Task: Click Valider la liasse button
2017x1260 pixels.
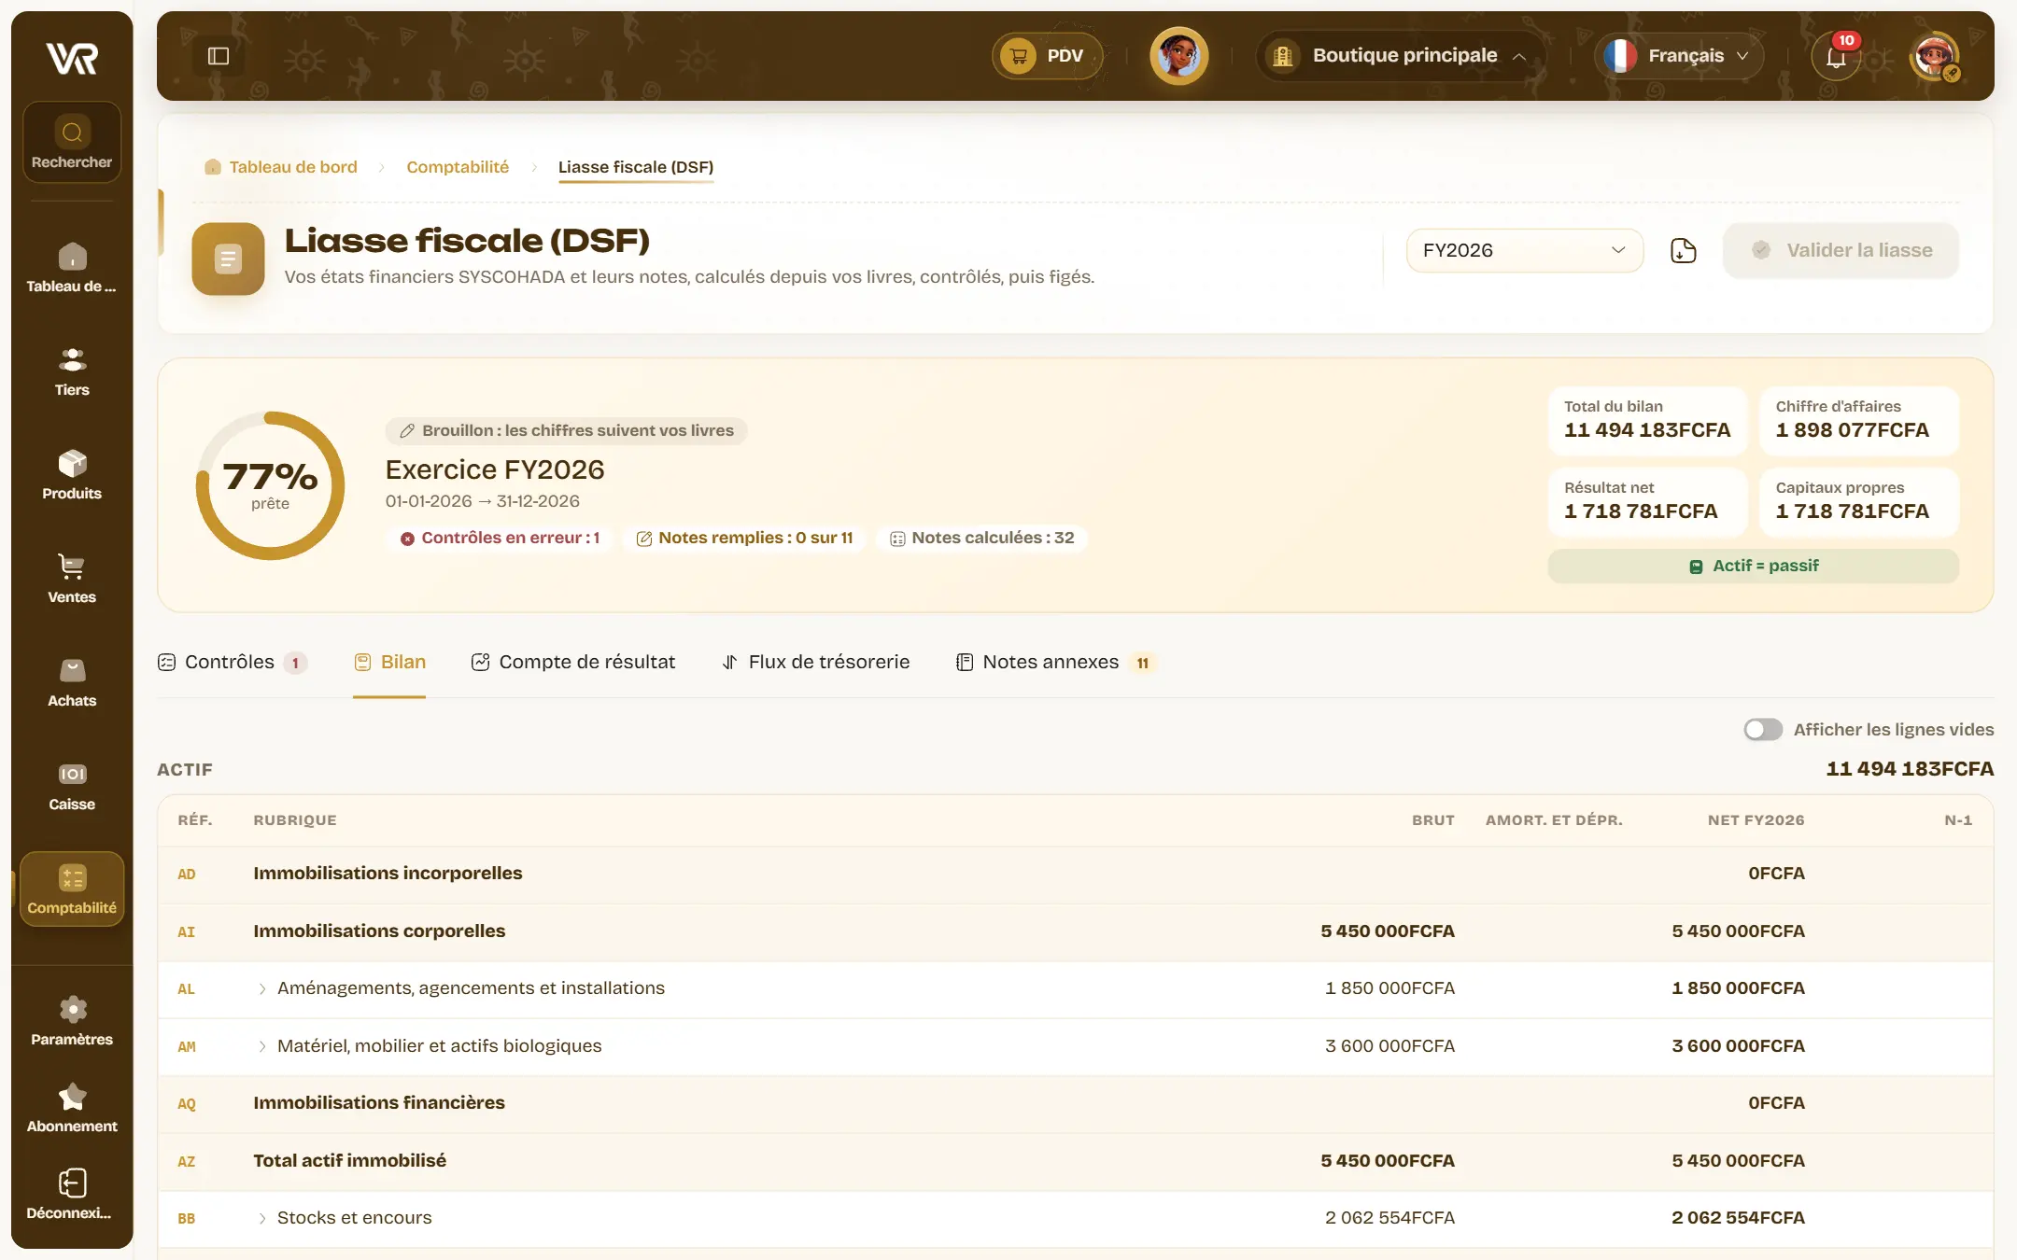Action: [x=1841, y=250]
